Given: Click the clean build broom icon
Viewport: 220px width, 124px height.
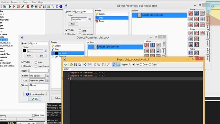Looking at the screenshot, I should coord(22,7).
